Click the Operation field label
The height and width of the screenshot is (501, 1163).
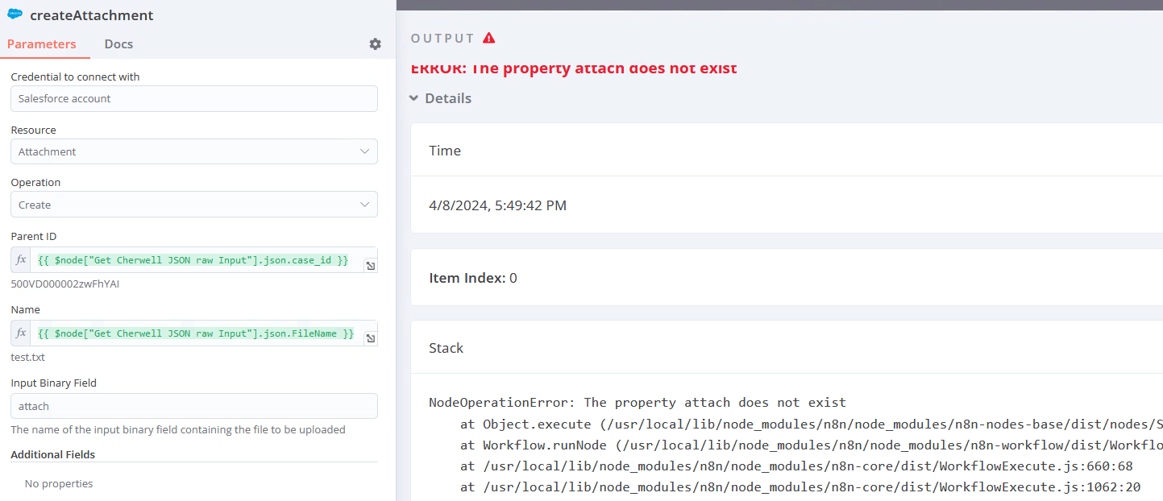click(35, 182)
